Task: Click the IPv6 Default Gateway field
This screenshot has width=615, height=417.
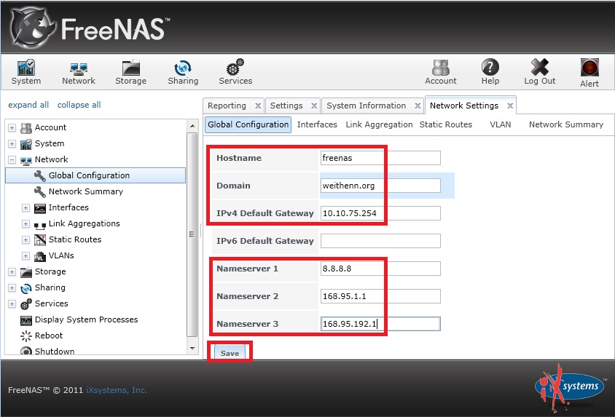Action: (380, 241)
